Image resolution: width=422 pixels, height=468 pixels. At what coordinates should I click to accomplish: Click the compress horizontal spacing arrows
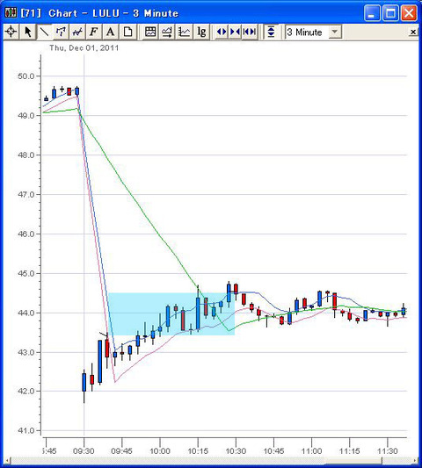(236, 32)
